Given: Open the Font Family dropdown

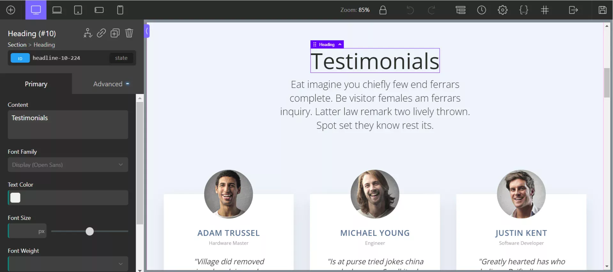Looking at the screenshot, I should [x=68, y=165].
